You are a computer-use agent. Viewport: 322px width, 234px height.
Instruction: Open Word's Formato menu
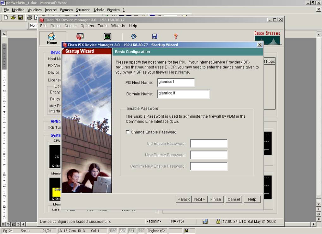pyautogui.click(x=66, y=10)
